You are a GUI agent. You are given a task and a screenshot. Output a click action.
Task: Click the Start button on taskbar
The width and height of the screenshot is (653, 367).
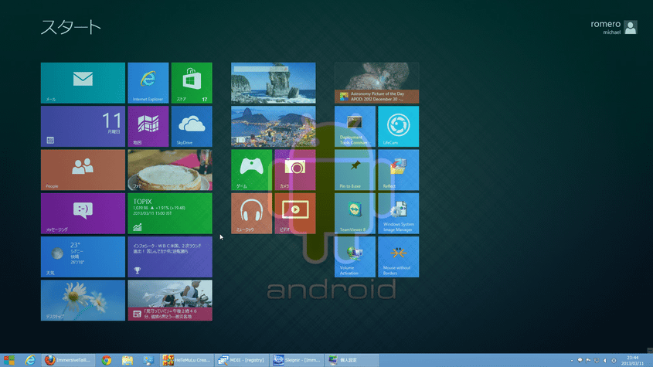click(9, 360)
